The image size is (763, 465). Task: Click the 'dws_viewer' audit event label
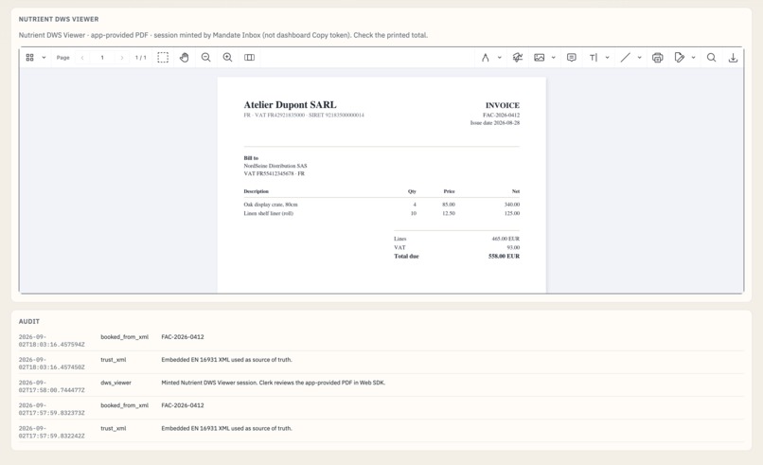click(x=115, y=383)
